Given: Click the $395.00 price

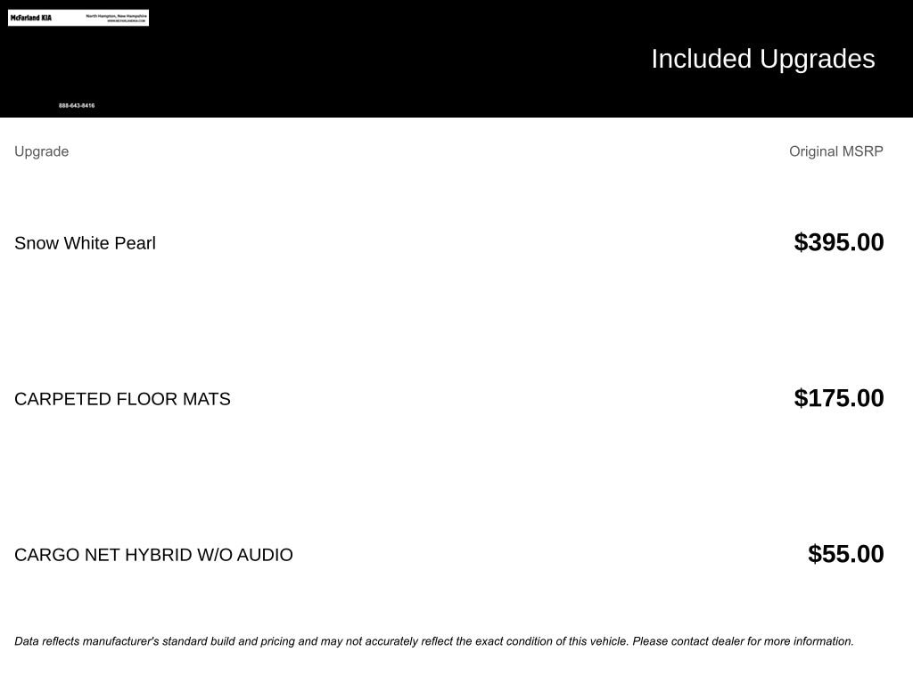Looking at the screenshot, I should pos(839,242).
